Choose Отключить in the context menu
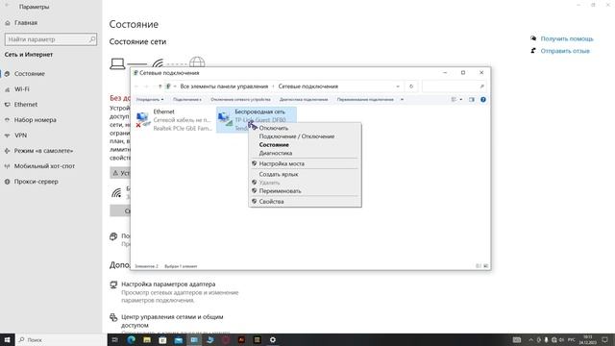This screenshot has height=346, width=615. pos(273,128)
